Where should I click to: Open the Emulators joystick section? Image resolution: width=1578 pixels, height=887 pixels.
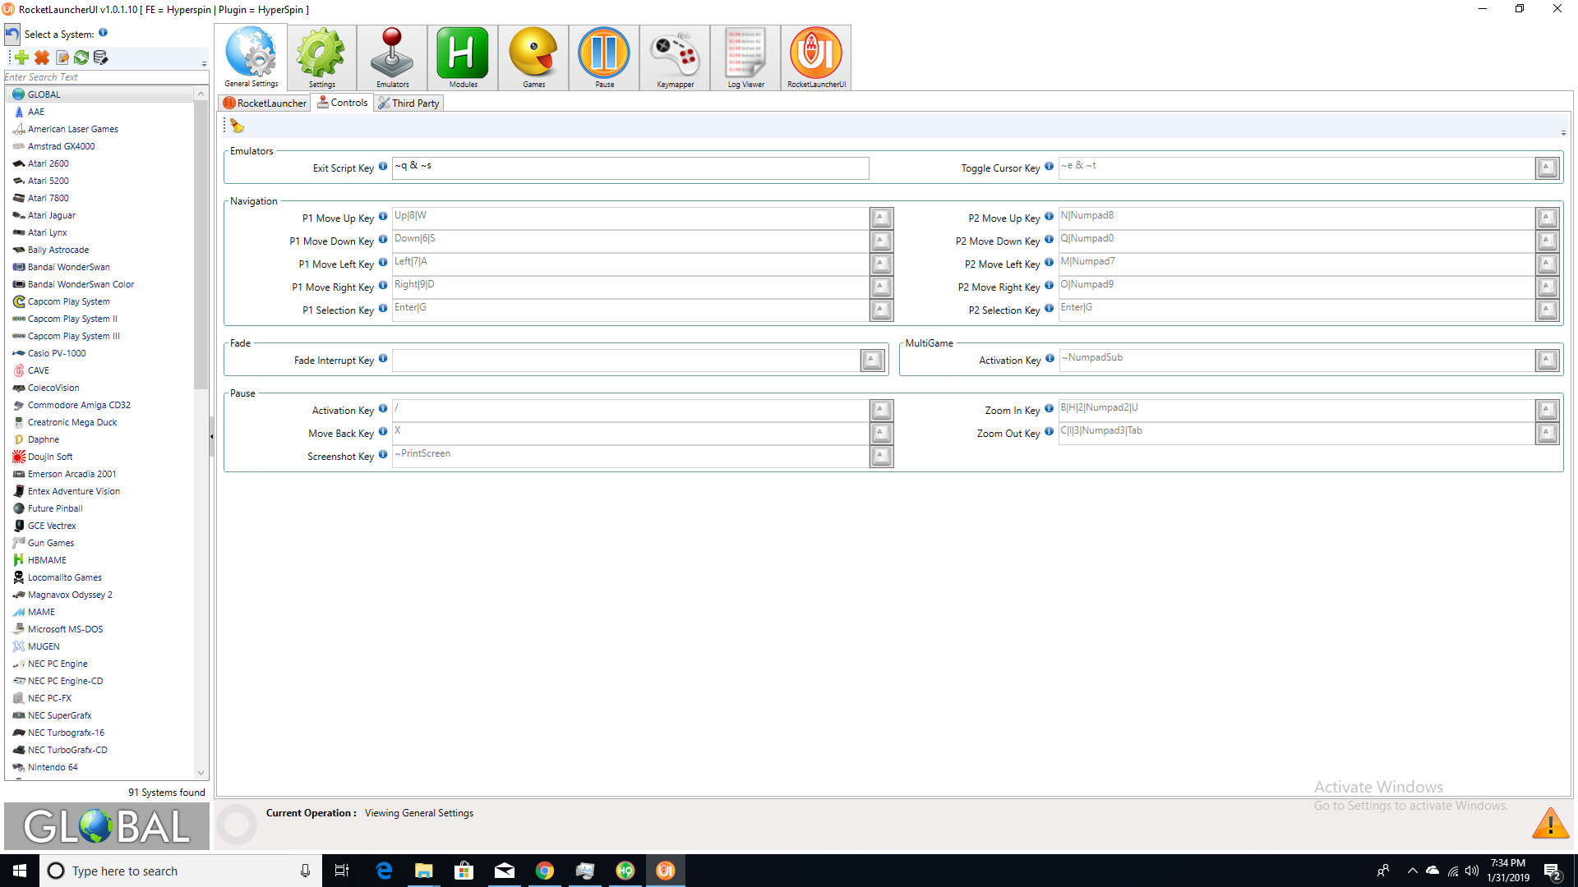pos(392,57)
